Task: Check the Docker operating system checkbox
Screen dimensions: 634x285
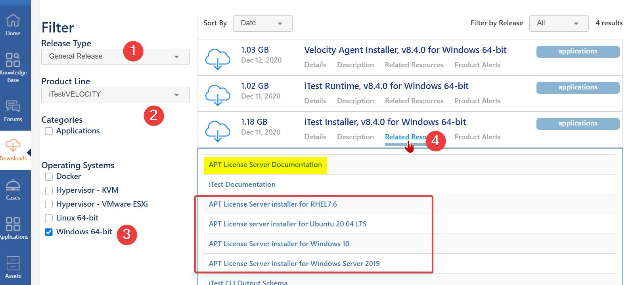Action: [49, 177]
